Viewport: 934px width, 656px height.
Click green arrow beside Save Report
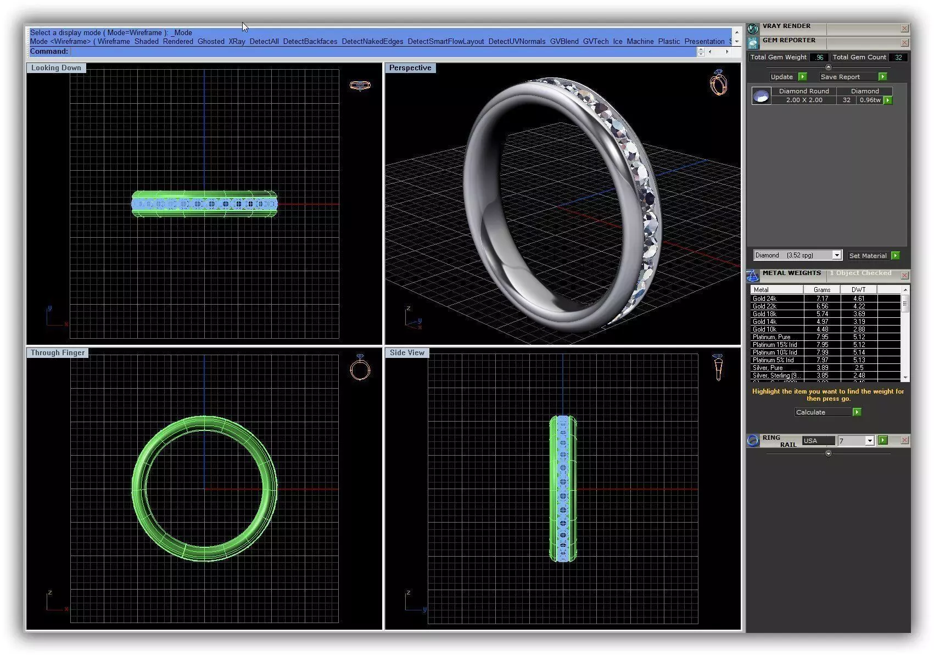(x=882, y=77)
